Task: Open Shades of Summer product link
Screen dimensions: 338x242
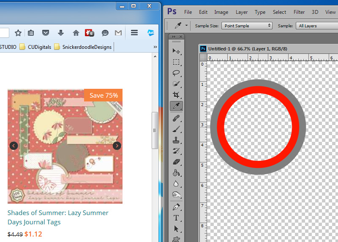Action: (x=58, y=217)
